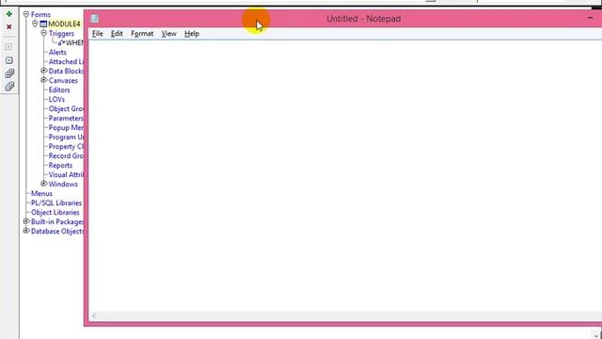Select the Object Groups tree item
Viewport: 602px width, 339px height.
pos(66,109)
